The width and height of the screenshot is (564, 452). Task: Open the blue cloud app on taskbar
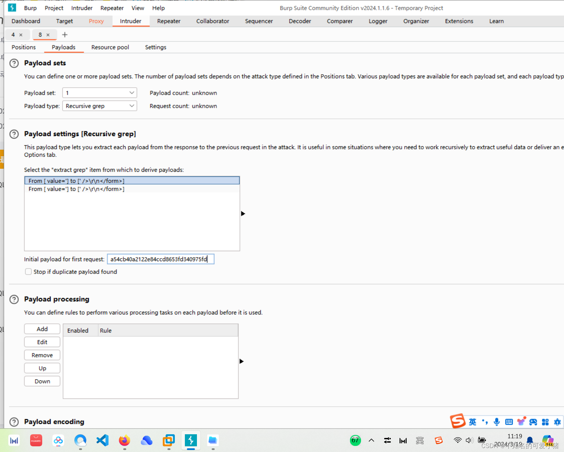147,440
